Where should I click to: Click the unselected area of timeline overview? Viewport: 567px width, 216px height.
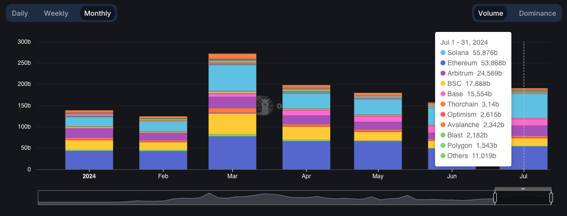click(246, 198)
